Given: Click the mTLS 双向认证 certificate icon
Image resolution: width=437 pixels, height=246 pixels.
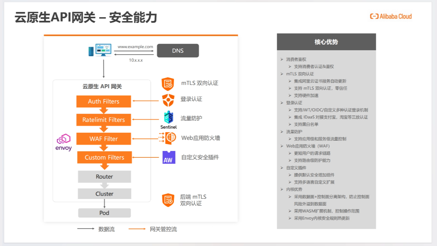Looking at the screenshot, I should click(x=168, y=84).
